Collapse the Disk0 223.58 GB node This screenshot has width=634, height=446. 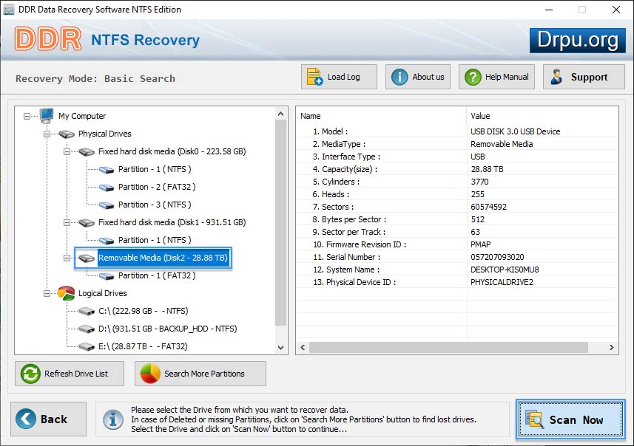click(x=67, y=152)
